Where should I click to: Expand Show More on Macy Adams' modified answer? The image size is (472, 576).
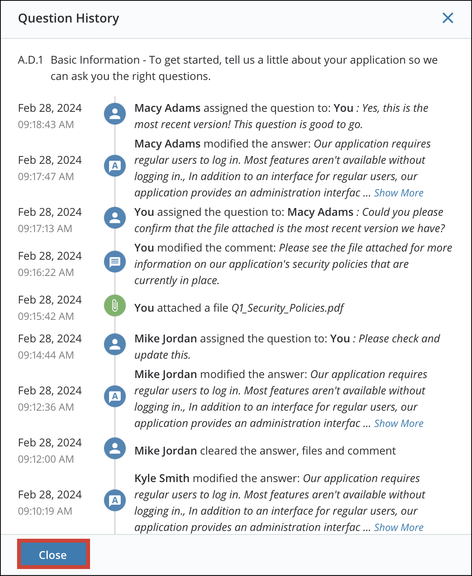point(399,193)
